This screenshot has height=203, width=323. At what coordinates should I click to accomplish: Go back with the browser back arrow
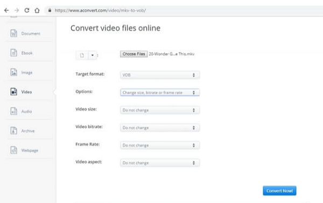pos(6,10)
